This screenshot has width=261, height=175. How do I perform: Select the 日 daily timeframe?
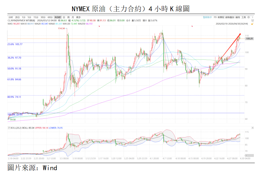pyautogui.click(x=64, y=17)
